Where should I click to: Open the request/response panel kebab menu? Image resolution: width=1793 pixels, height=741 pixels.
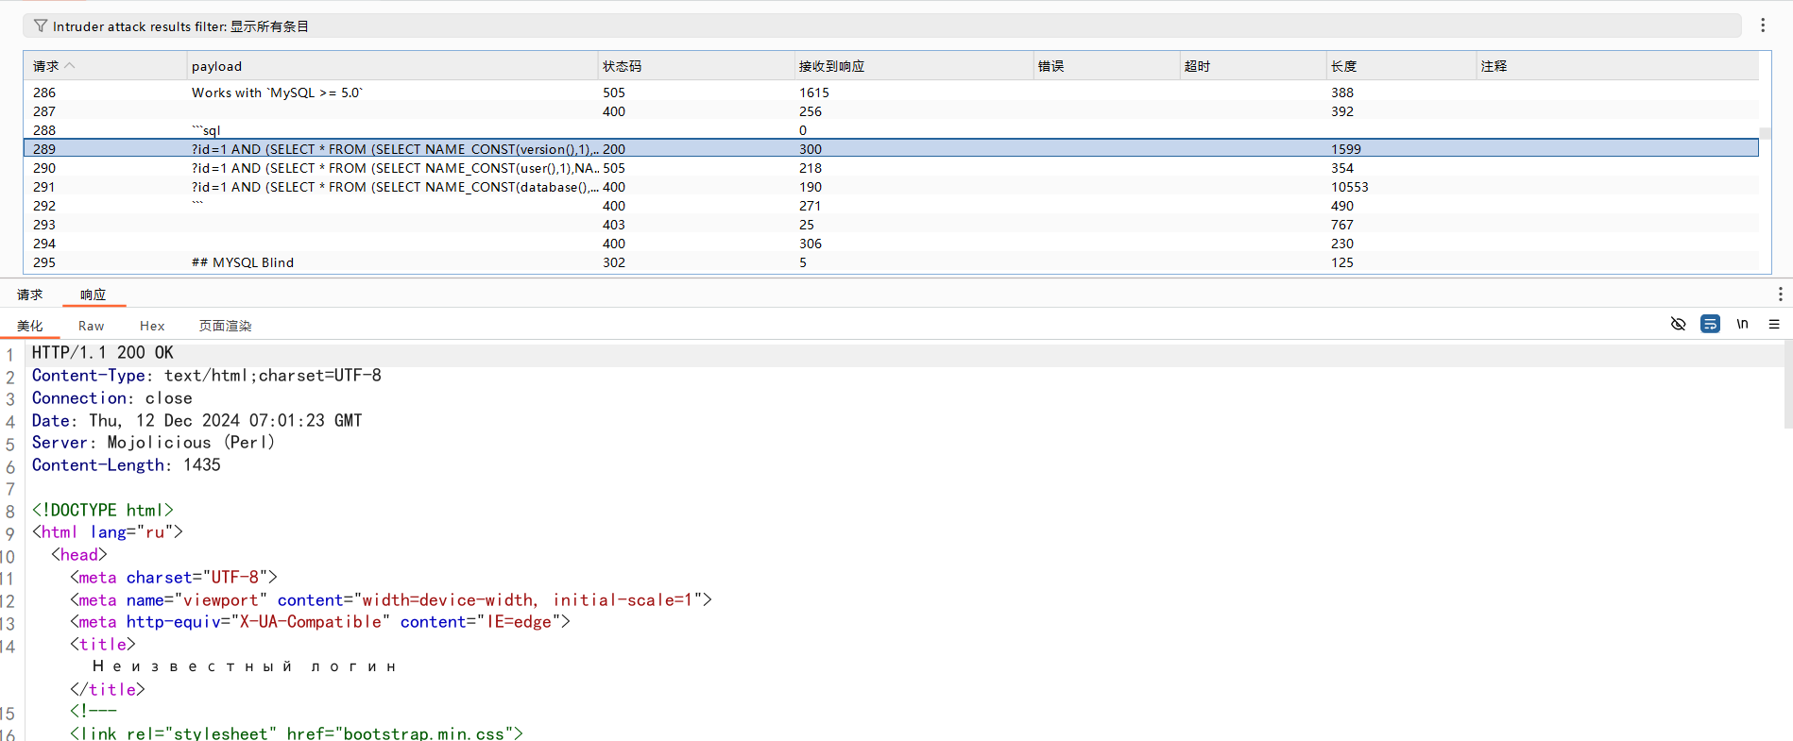tap(1780, 295)
